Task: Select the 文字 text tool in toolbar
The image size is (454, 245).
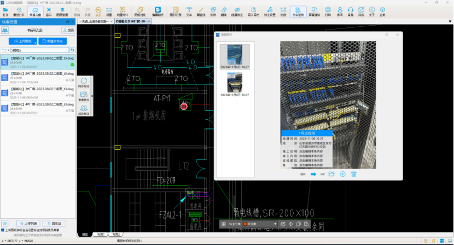Action: tap(189, 11)
